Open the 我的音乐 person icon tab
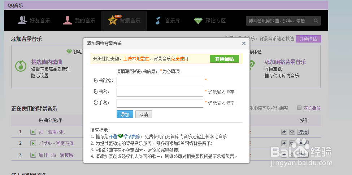The height and width of the screenshot is (175, 352). point(79,21)
